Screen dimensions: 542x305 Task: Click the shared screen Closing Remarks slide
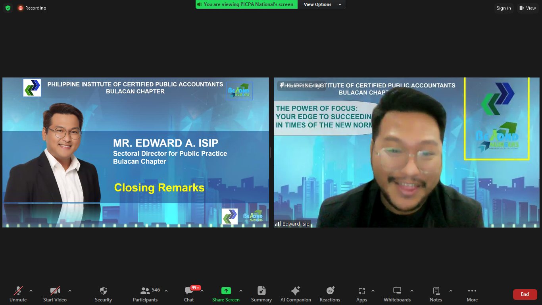point(136,152)
